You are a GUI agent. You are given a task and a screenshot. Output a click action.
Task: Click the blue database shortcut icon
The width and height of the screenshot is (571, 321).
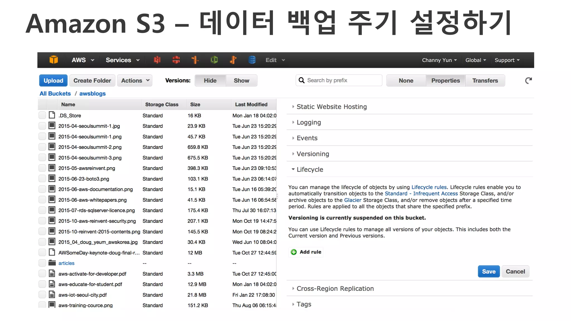[x=252, y=60]
